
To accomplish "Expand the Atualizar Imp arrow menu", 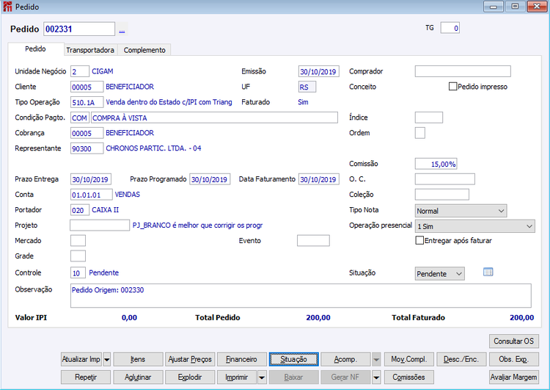I will 107,359.
